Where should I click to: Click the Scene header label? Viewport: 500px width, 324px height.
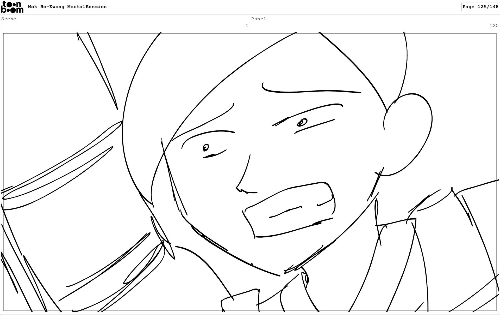pyautogui.click(x=9, y=19)
